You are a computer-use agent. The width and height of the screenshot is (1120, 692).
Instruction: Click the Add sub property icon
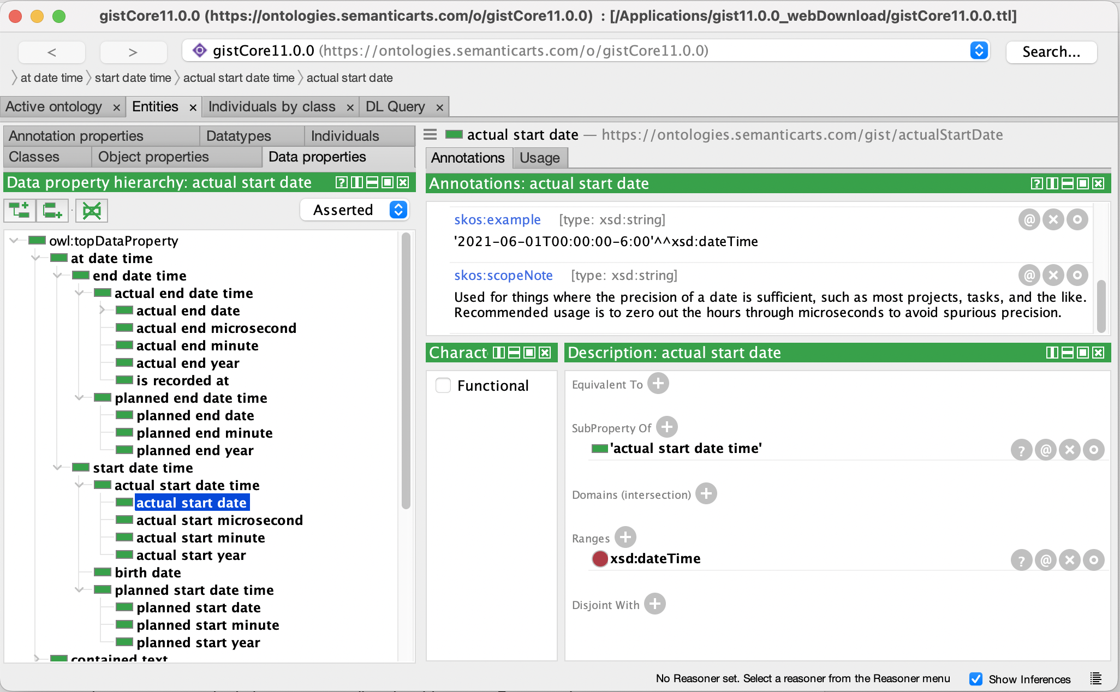click(x=20, y=210)
